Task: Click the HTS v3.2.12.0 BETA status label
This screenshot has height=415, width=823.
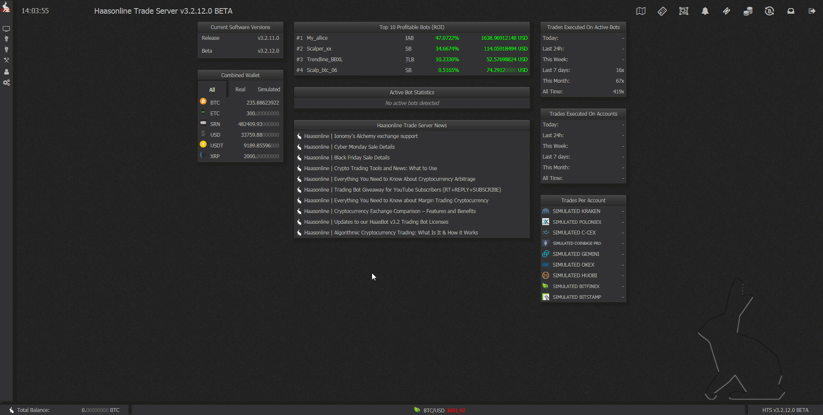Action: pos(785,410)
